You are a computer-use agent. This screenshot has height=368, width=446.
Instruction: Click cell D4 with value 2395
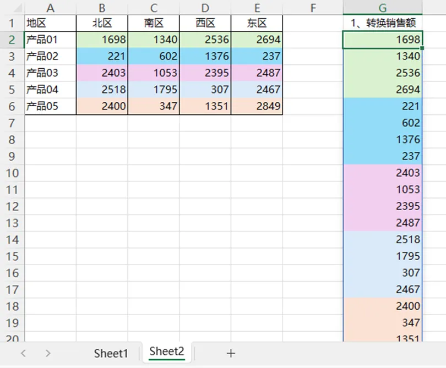205,73
